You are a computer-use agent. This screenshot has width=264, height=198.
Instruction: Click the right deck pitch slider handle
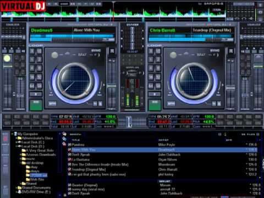pos(230,88)
